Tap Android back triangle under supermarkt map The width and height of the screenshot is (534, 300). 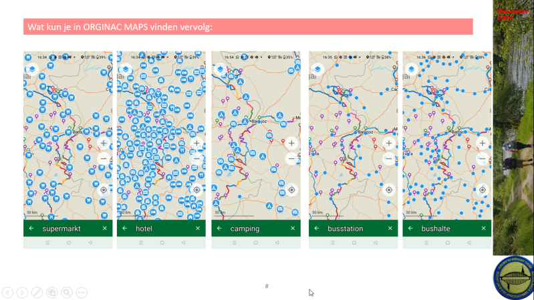point(90,243)
